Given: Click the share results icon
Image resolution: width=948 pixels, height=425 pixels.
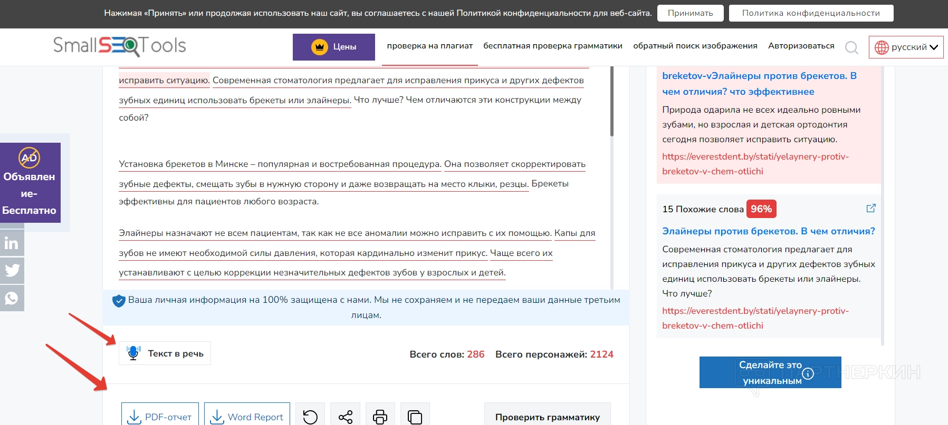Looking at the screenshot, I should coord(345,417).
